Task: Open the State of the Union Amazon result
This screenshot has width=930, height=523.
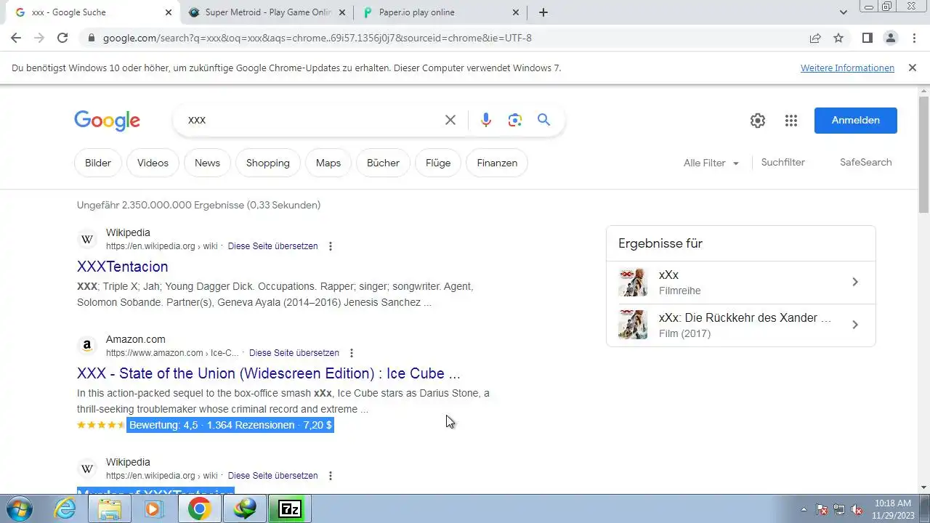Action: coord(269,373)
